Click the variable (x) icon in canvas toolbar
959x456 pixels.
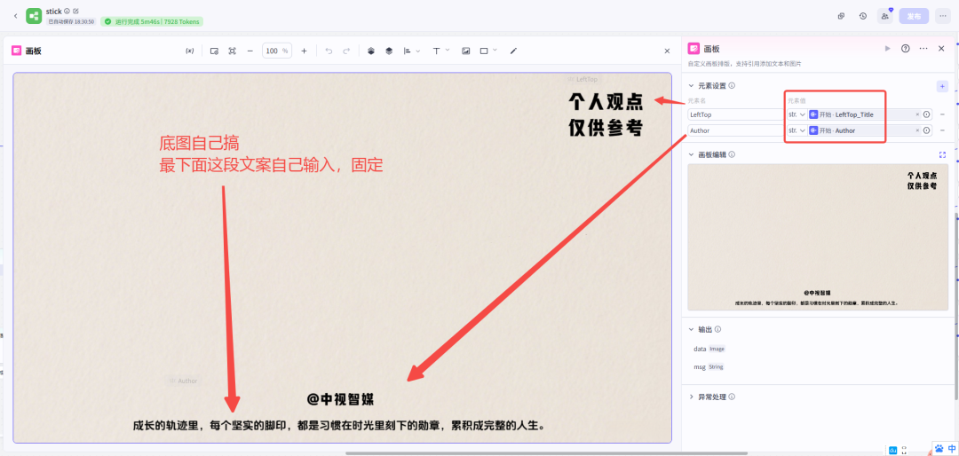[x=189, y=51]
